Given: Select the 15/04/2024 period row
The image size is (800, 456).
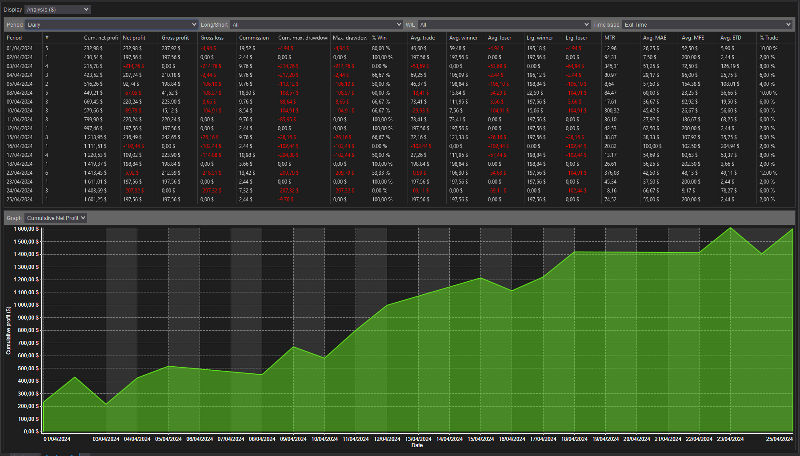Looking at the screenshot, I should (x=400, y=137).
